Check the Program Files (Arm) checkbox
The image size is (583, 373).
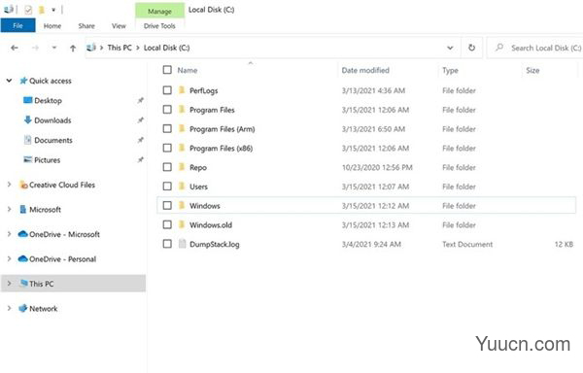[x=167, y=129]
